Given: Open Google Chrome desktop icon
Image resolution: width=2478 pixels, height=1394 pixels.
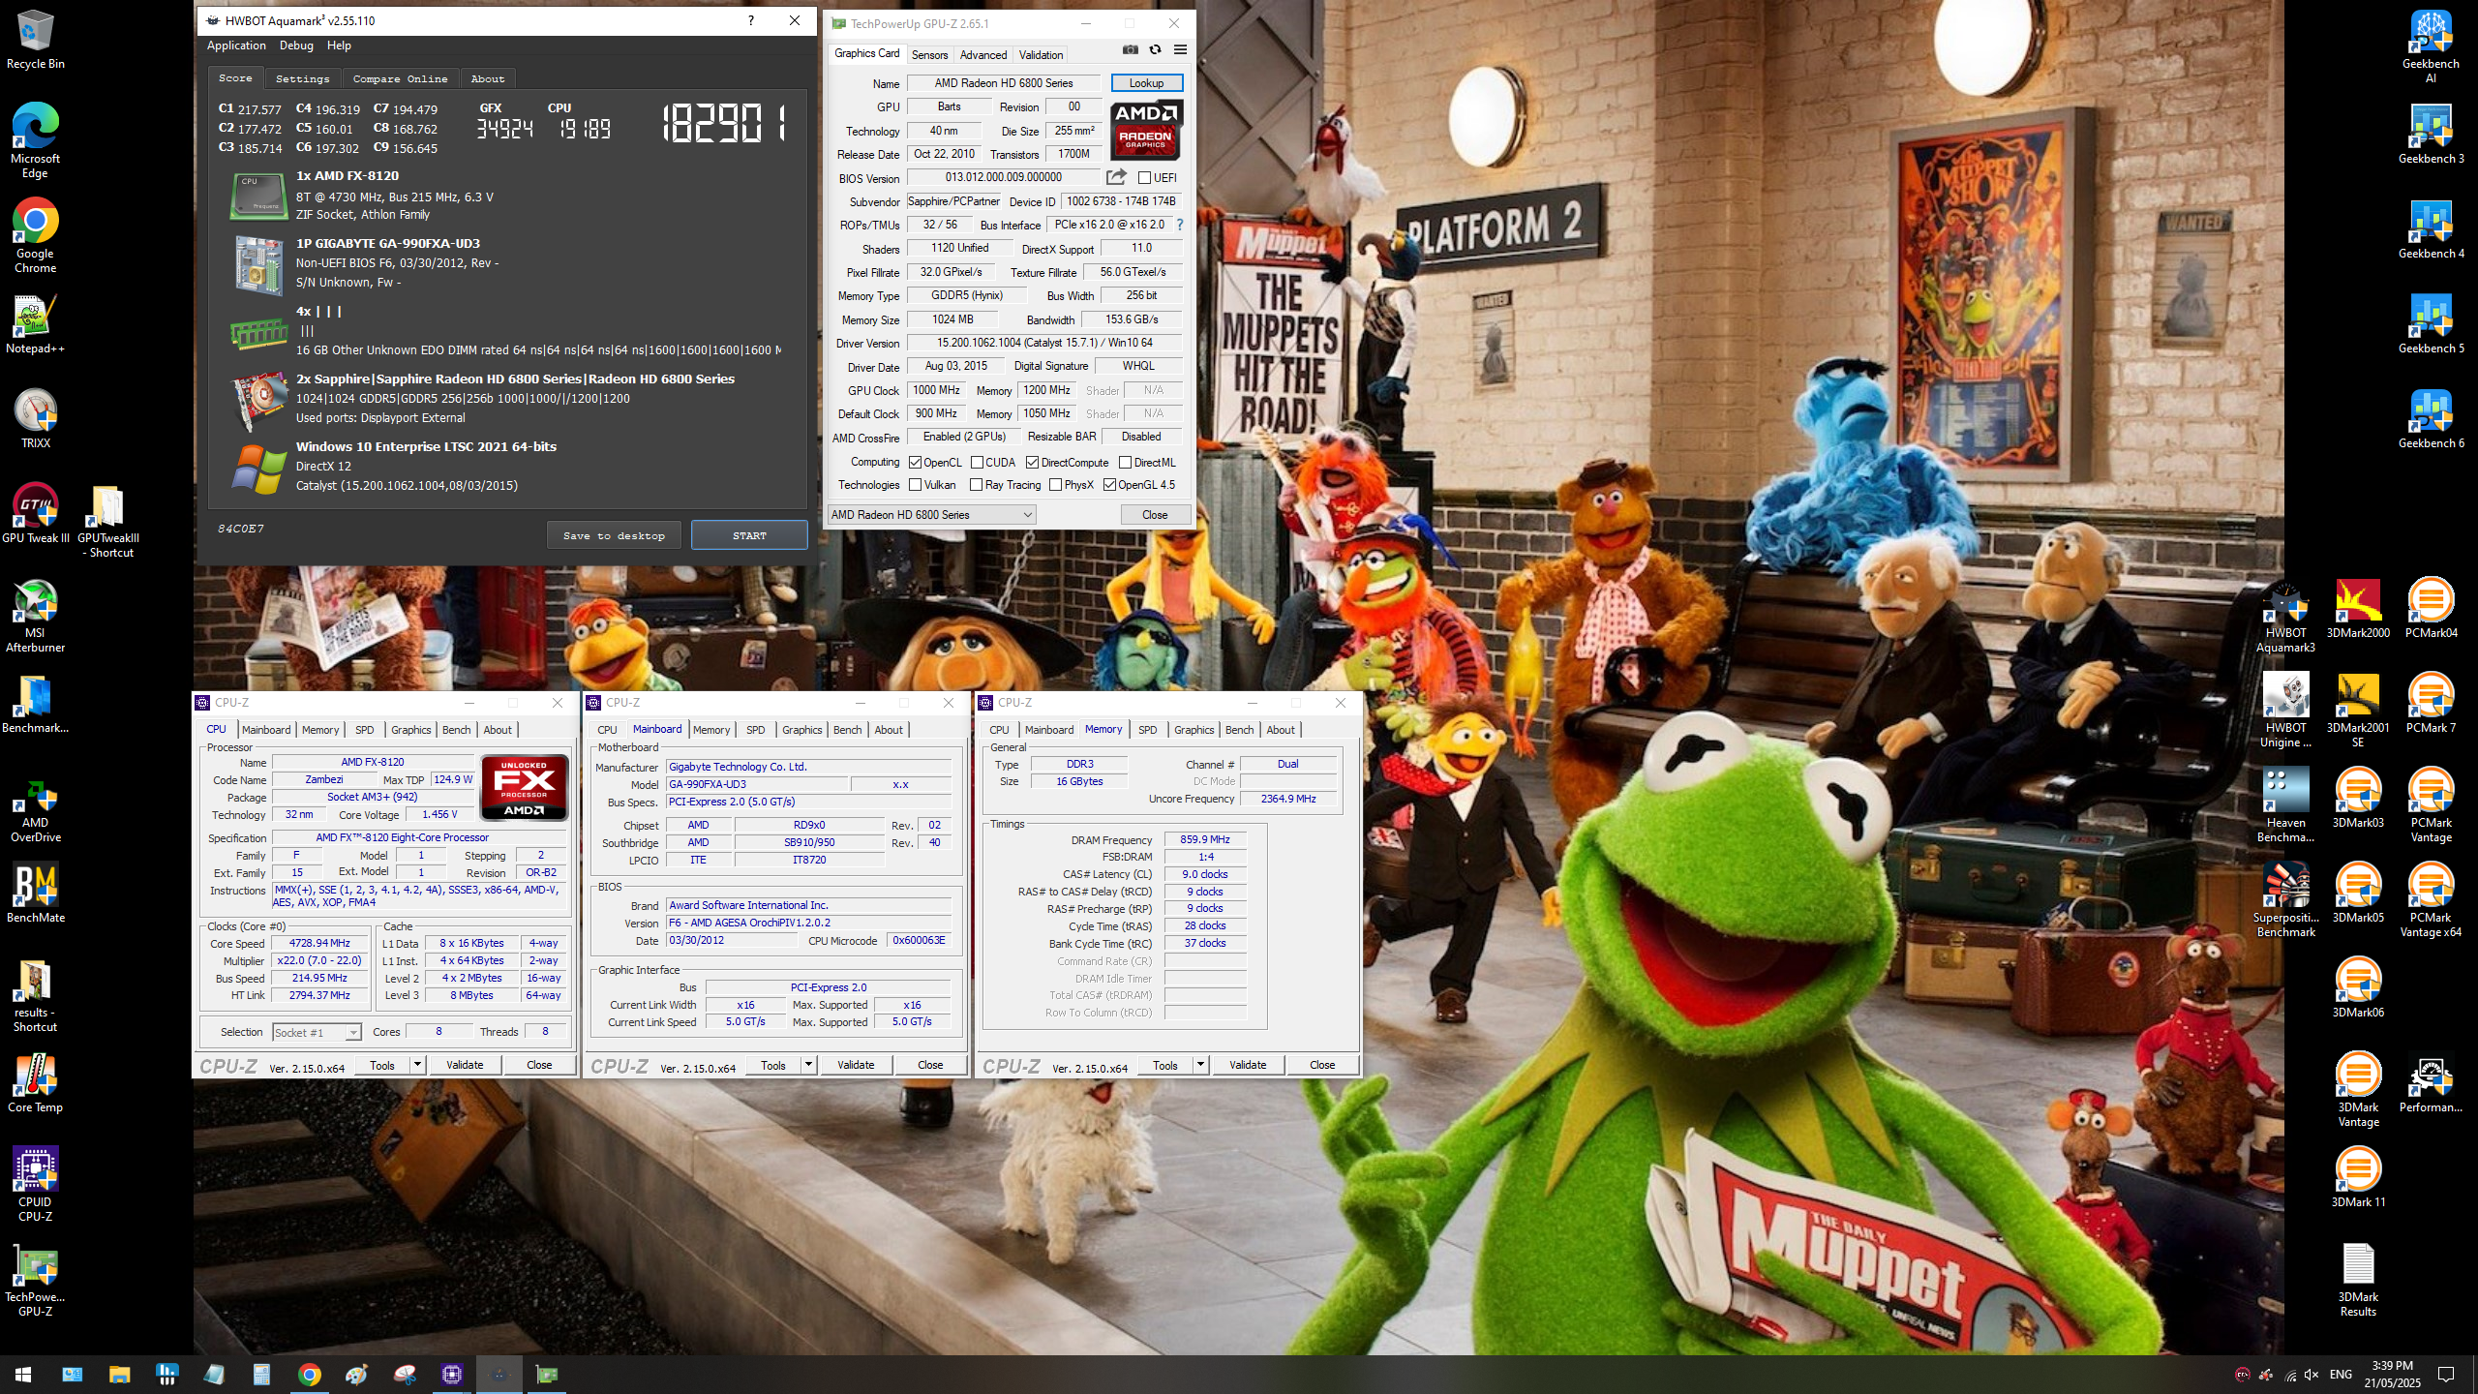Looking at the screenshot, I should point(36,235).
